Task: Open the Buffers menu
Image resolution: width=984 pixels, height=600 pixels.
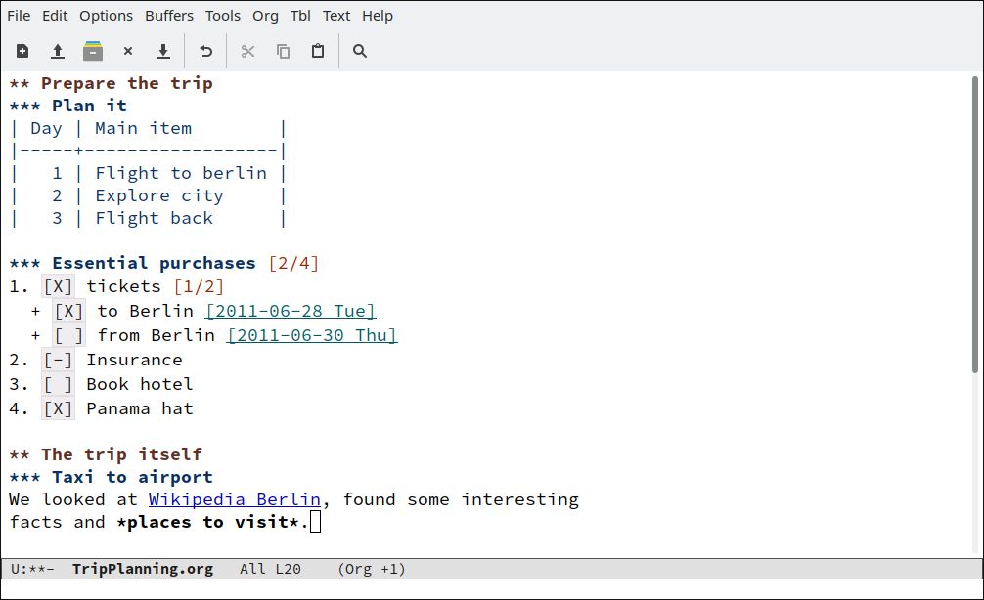Action: click(x=169, y=16)
